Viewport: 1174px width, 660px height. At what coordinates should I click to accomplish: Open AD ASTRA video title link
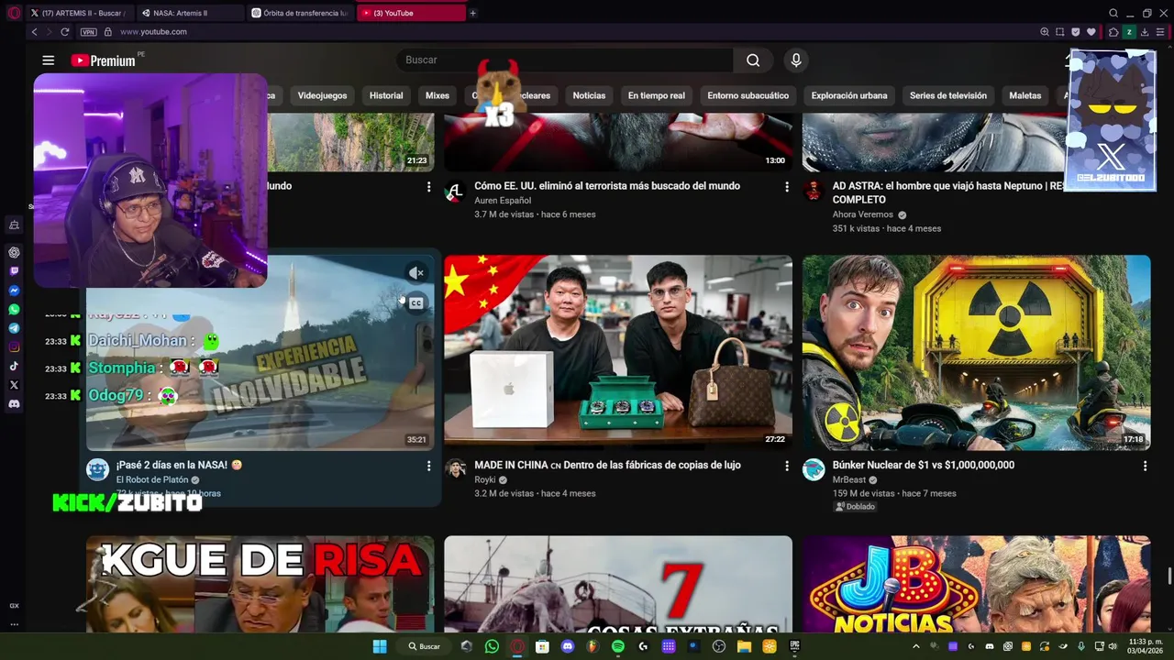[x=949, y=192]
